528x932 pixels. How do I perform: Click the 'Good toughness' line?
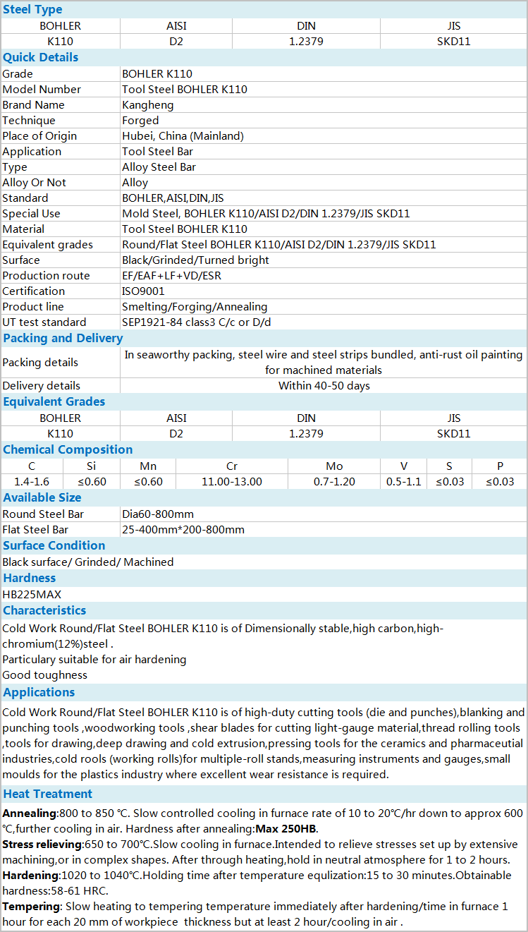click(45, 674)
